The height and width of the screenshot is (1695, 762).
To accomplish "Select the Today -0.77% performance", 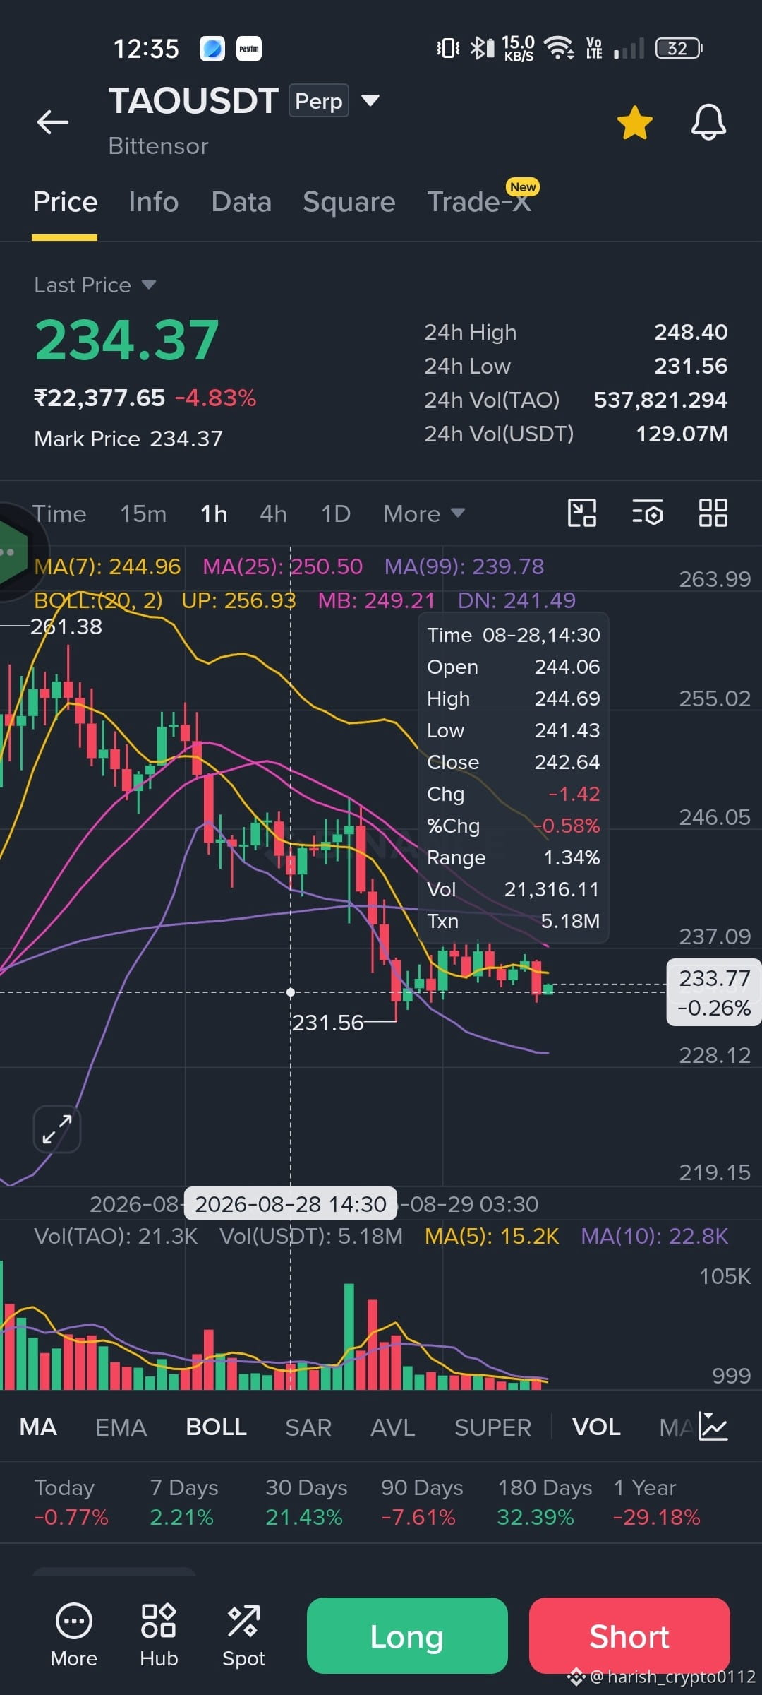I will pos(71,1501).
